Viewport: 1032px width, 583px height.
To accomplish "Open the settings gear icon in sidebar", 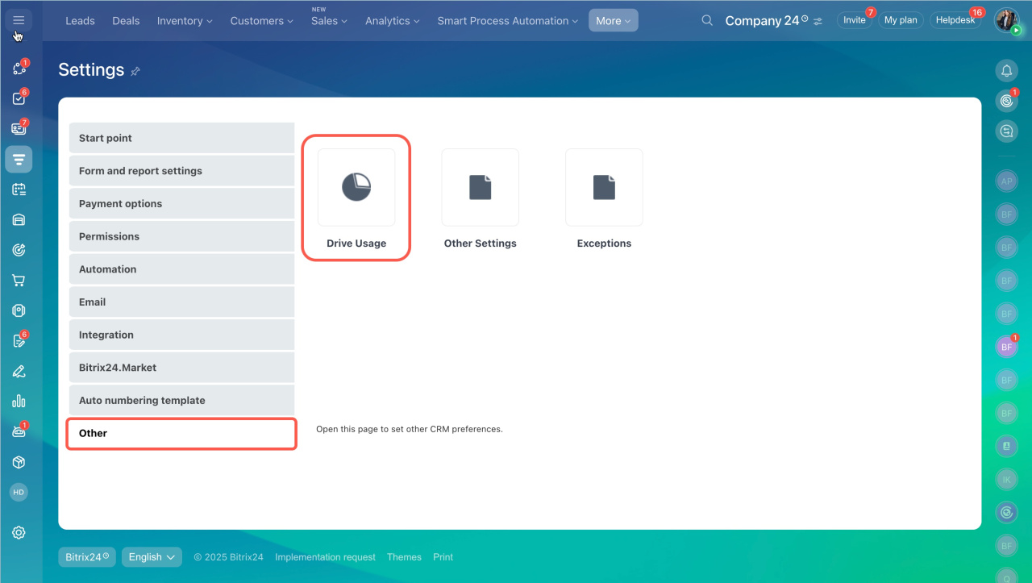I will pyautogui.click(x=19, y=532).
